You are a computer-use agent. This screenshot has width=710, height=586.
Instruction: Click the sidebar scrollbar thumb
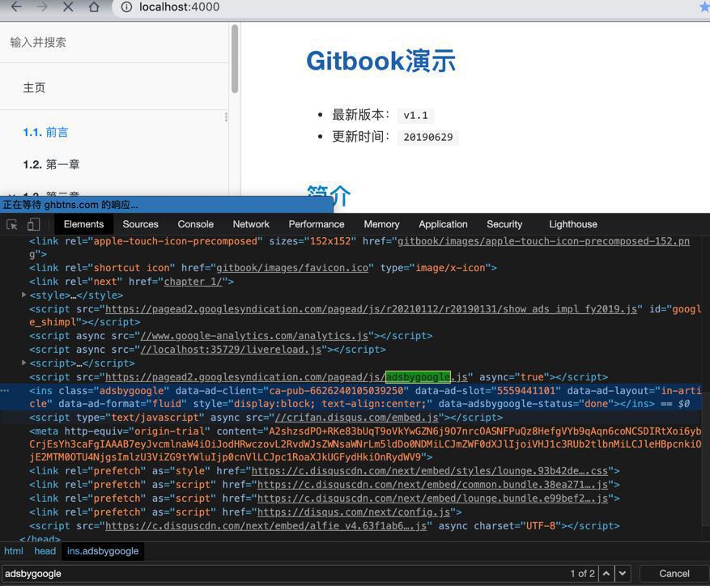tap(235, 59)
